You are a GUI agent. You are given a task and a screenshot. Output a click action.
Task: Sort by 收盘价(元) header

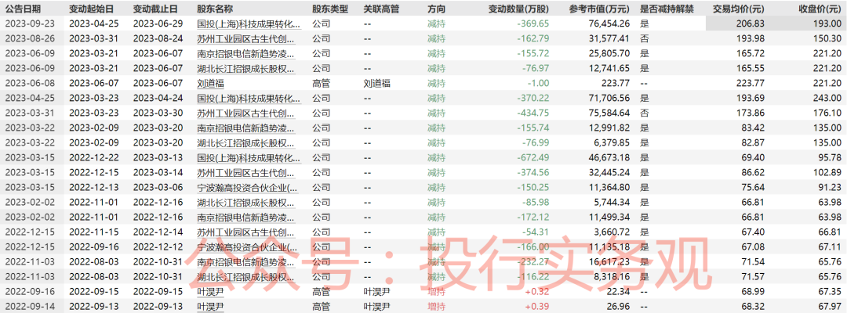click(x=820, y=9)
